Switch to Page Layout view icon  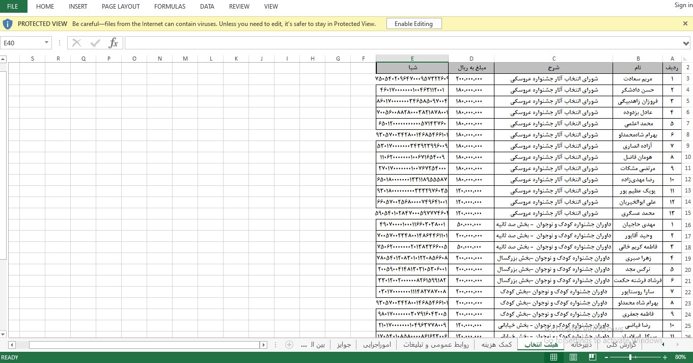(x=573, y=357)
